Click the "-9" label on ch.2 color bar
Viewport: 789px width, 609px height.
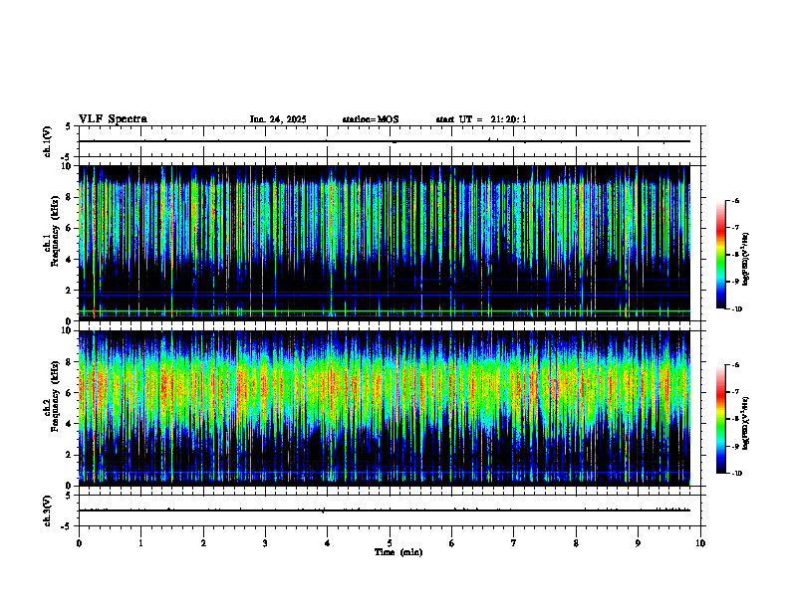click(735, 446)
